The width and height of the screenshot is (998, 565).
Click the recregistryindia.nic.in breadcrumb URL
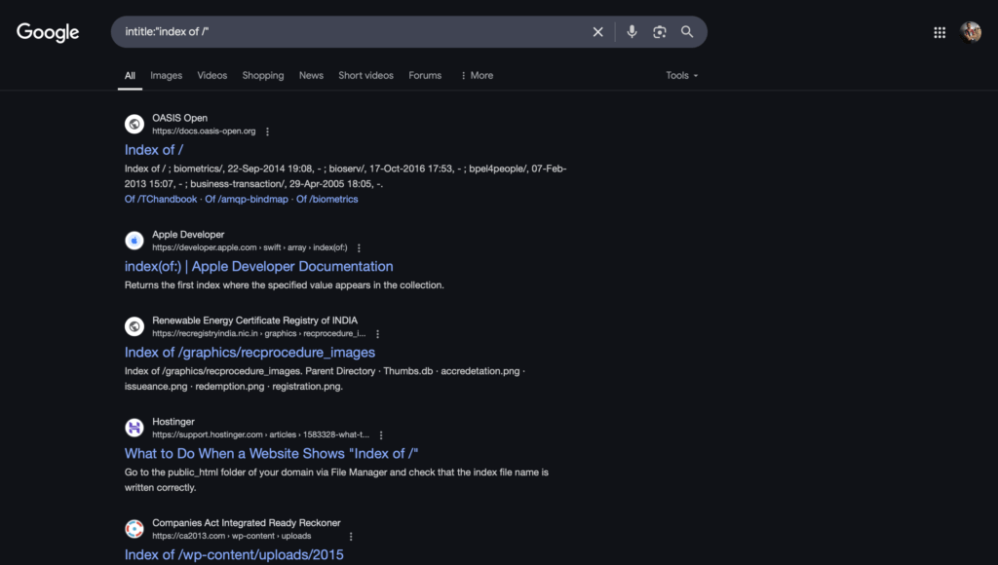pos(259,333)
